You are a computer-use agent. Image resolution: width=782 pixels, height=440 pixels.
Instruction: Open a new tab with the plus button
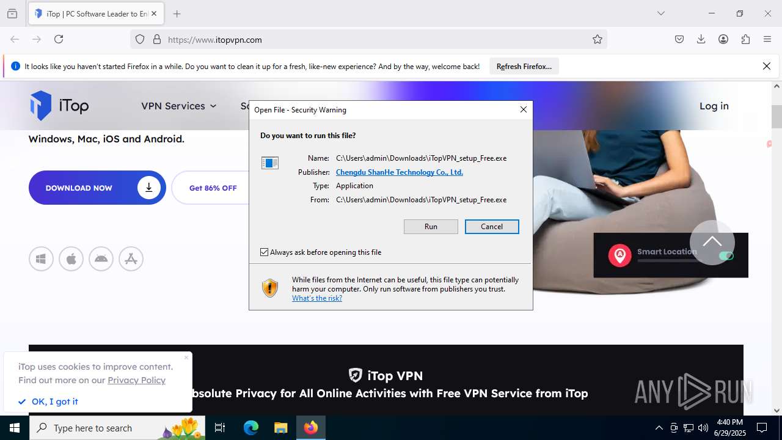[177, 13]
